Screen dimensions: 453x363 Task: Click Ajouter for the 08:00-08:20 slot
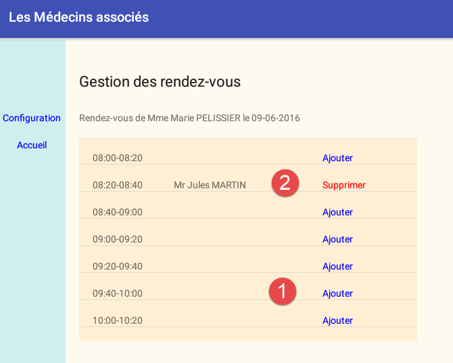pos(337,158)
